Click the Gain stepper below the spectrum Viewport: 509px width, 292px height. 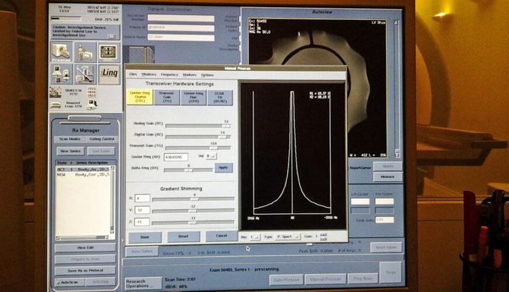coord(323,237)
